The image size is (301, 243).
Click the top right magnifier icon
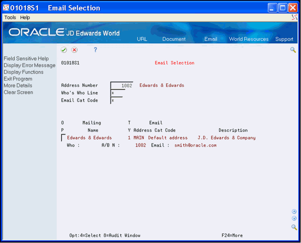click(x=293, y=50)
